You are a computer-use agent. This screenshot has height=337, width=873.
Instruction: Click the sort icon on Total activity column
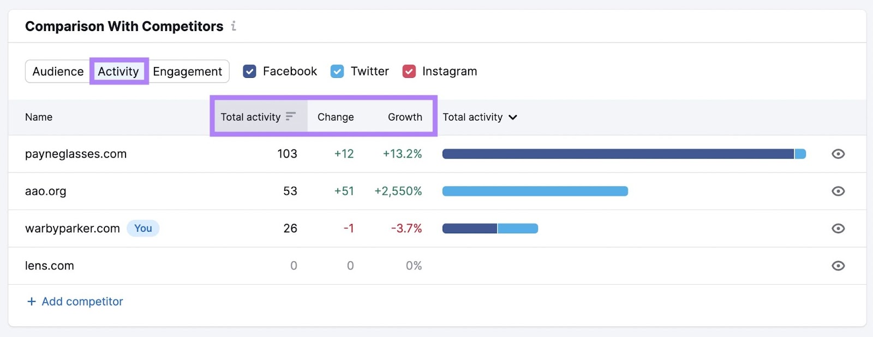click(x=290, y=117)
